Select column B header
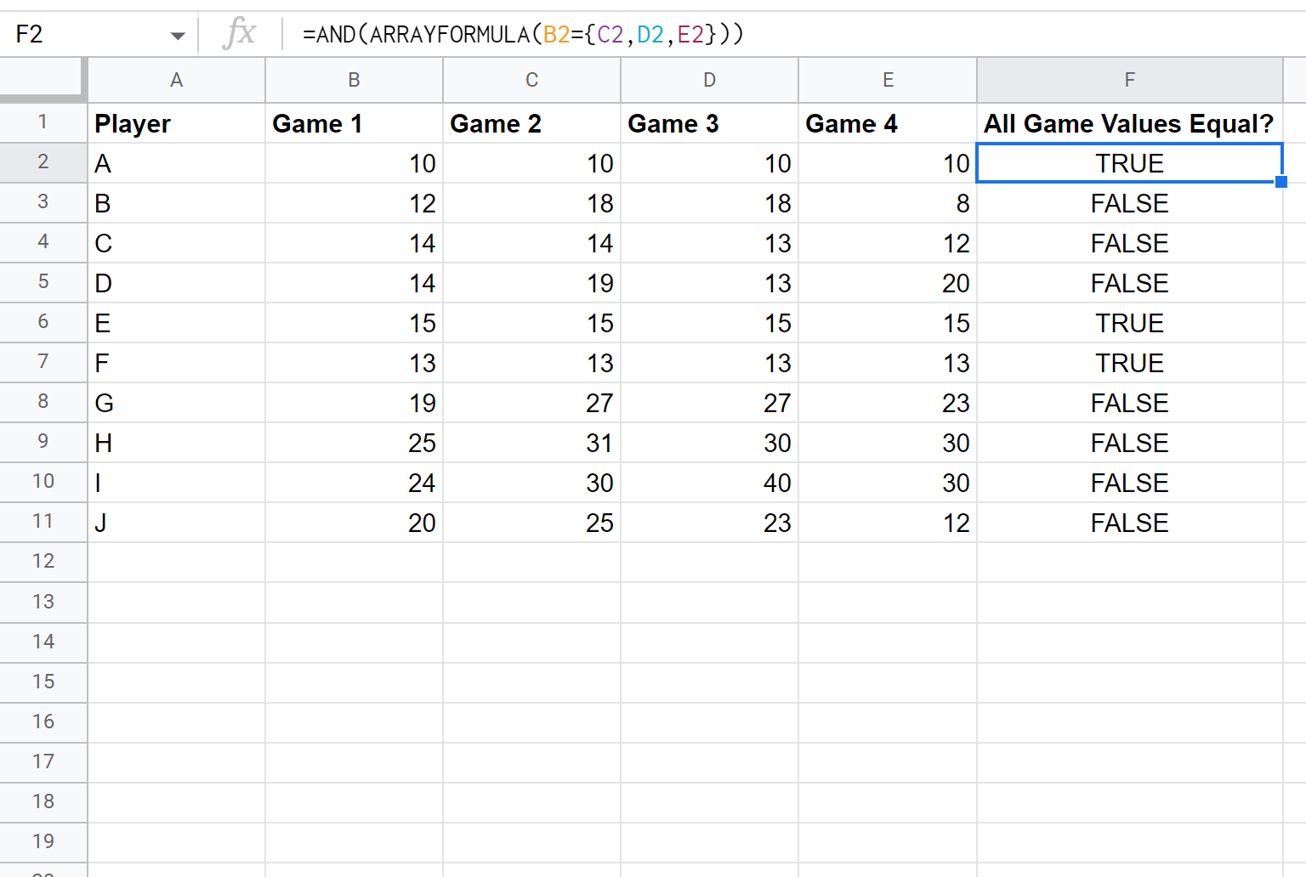 tap(355, 80)
